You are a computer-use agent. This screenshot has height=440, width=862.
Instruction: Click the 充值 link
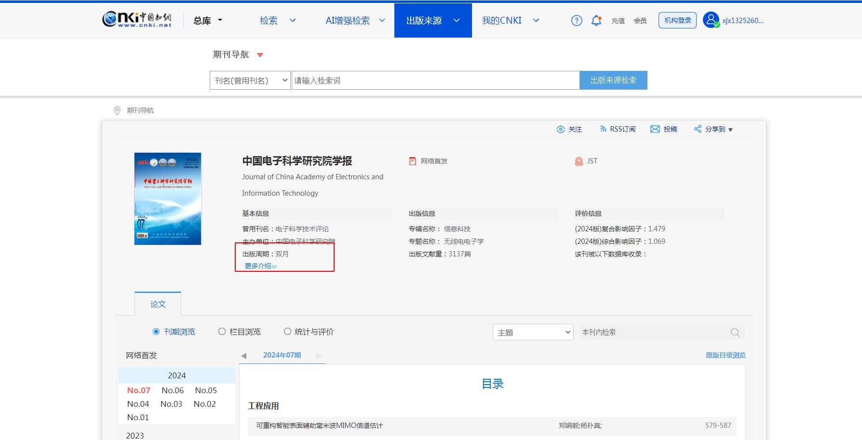(618, 21)
